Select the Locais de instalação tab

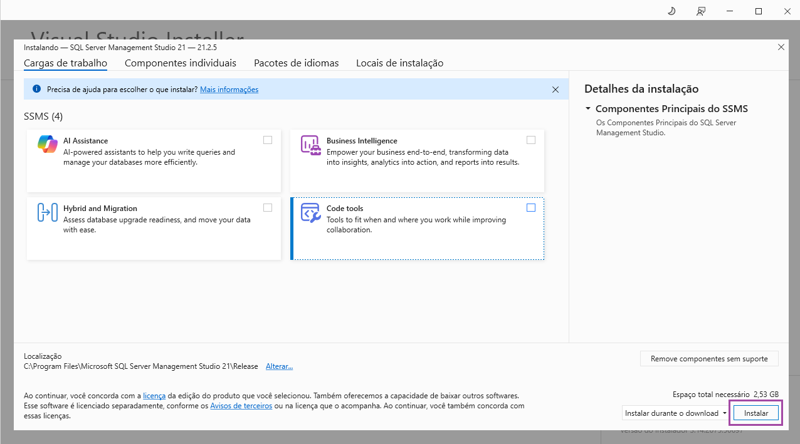click(400, 63)
